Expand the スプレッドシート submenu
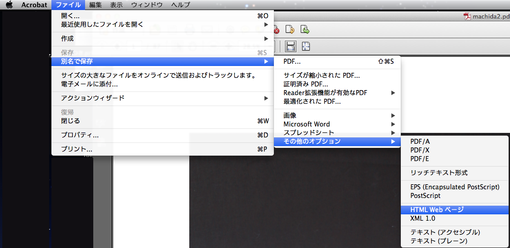Viewport: 510px width, 248px height. click(337, 132)
